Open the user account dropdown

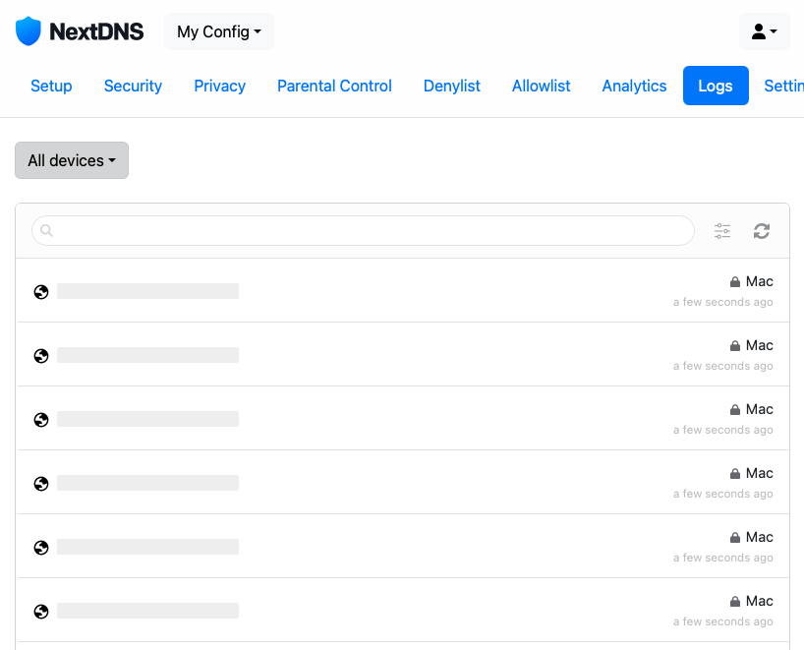pyautogui.click(x=764, y=31)
